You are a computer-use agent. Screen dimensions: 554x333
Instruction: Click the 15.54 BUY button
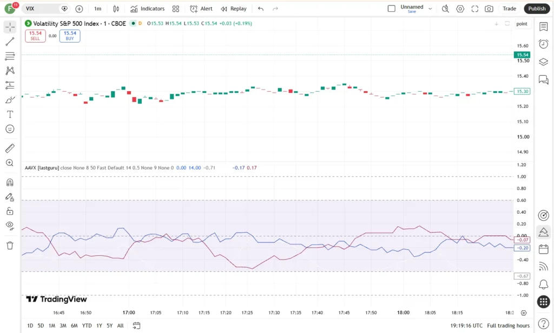tap(70, 36)
